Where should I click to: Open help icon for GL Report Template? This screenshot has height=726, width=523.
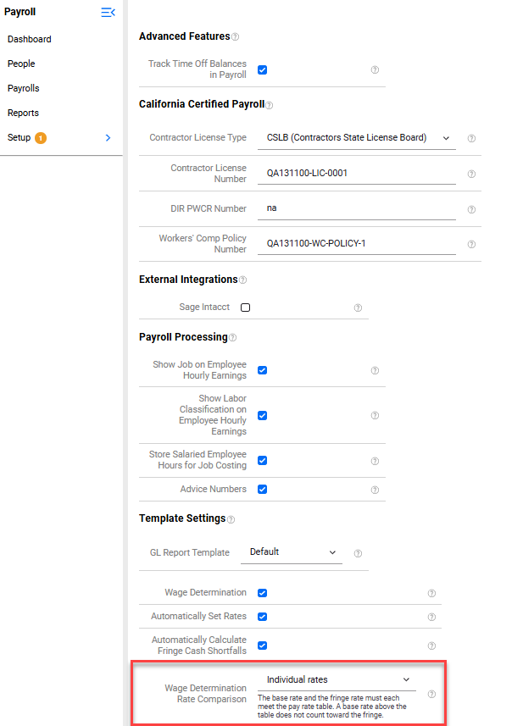pyautogui.click(x=358, y=553)
